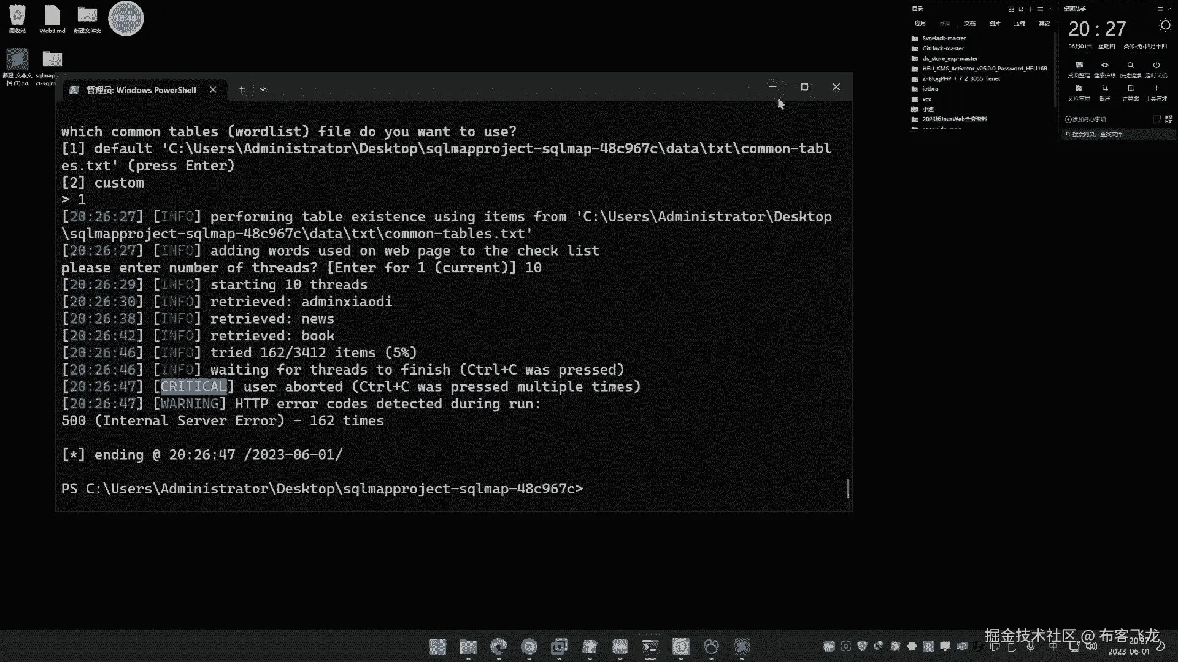Image resolution: width=1178 pixels, height=662 pixels.
Task: Switch to the 压缩 category tab
Action: coord(1019,23)
